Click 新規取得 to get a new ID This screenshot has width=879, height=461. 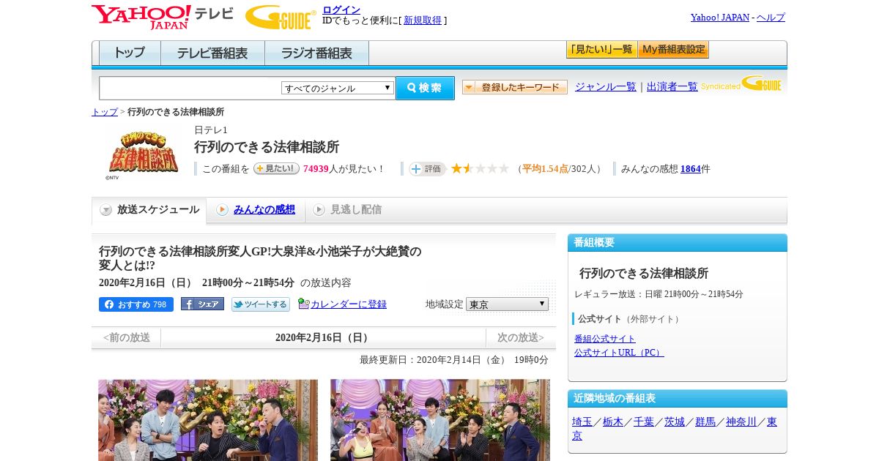423,20
